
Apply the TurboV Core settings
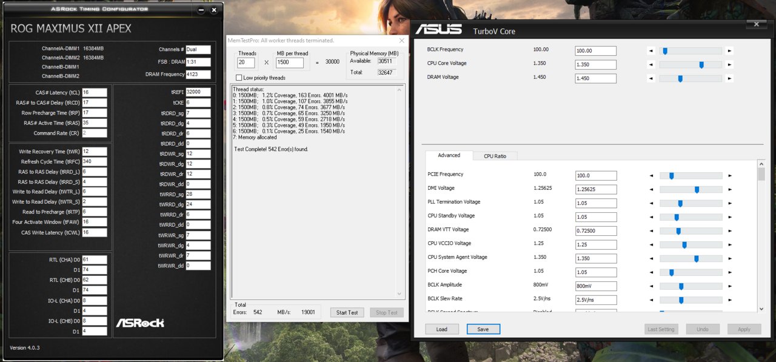click(x=744, y=329)
